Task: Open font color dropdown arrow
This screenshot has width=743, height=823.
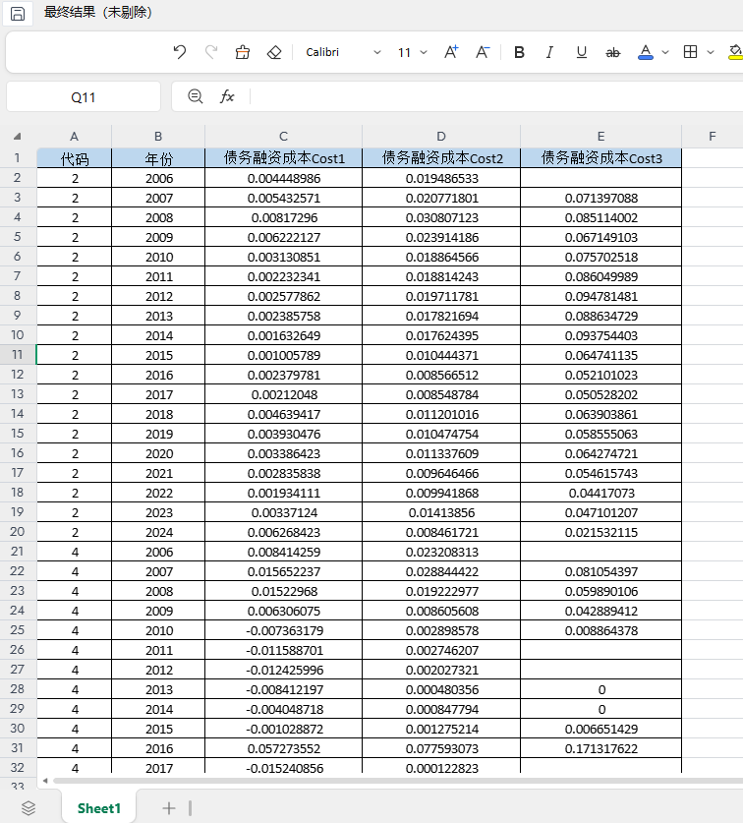Action: click(x=665, y=52)
